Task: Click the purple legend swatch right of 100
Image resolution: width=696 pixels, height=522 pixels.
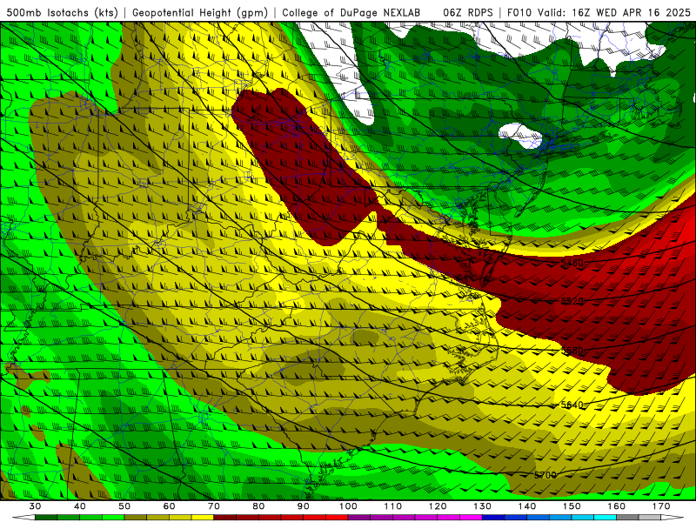Action: point(359,517)
